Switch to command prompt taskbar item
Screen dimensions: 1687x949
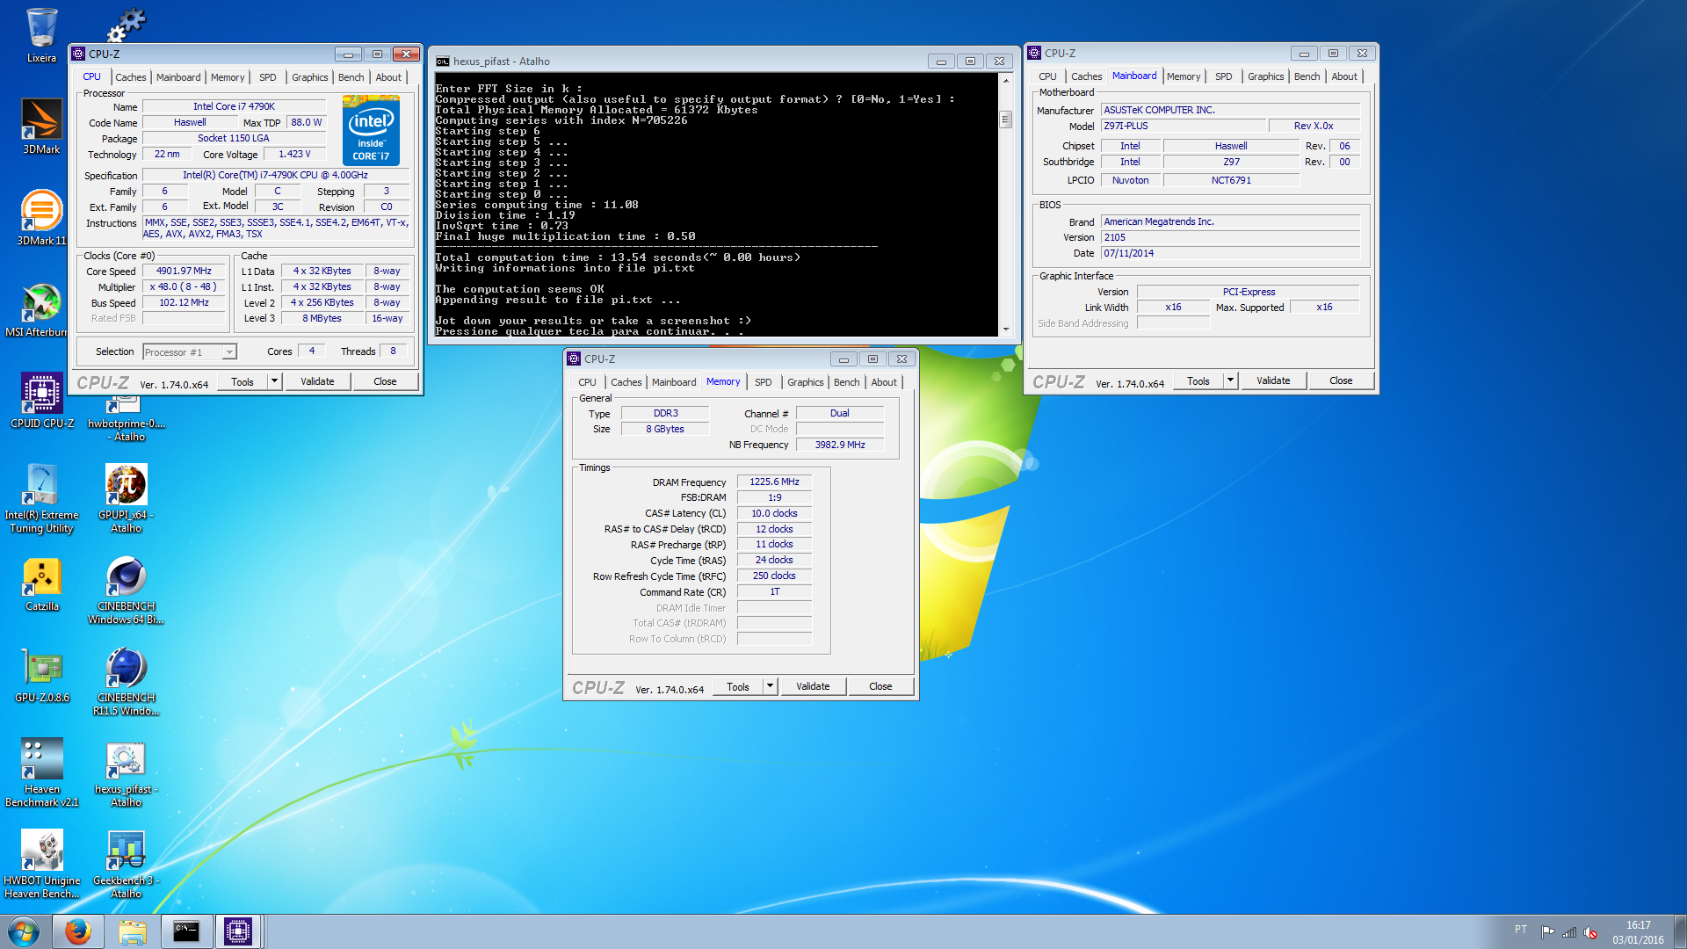pyautogui.click(x=186, y=931)
